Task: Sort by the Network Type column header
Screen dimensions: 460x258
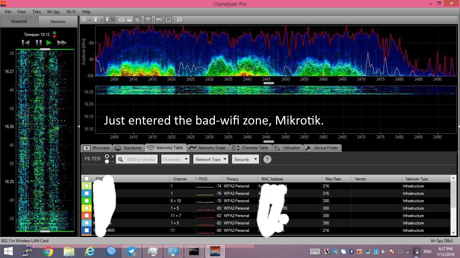Action: [x=426, y=179]
